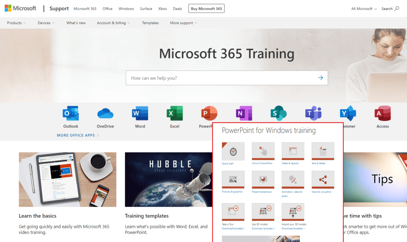
Task: Go to Microsoft 365 in top navigation
Action: pyautogui.click(x=85, y=9)
